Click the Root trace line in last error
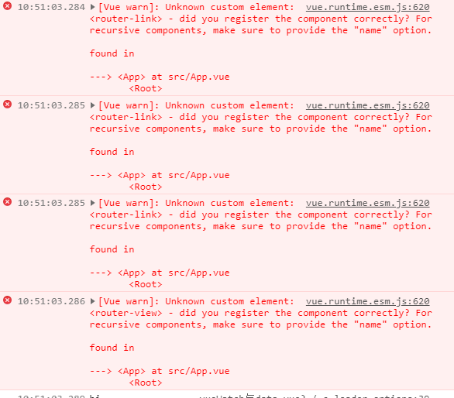 click(x=146, y=383)
